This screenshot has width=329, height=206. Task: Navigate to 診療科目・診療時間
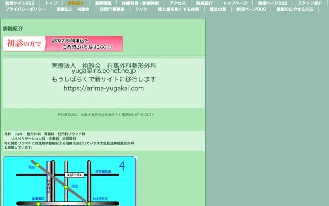[140, 3]
